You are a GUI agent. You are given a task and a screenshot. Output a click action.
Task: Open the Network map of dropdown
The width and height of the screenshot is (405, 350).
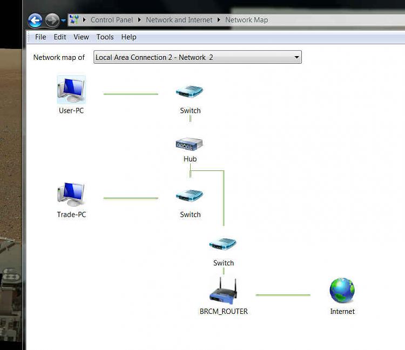(x=198, y=57)
